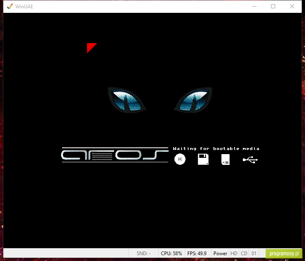Click the floppy disk boot media icon
The image size is (305, 261).
(x=203, y=159)
